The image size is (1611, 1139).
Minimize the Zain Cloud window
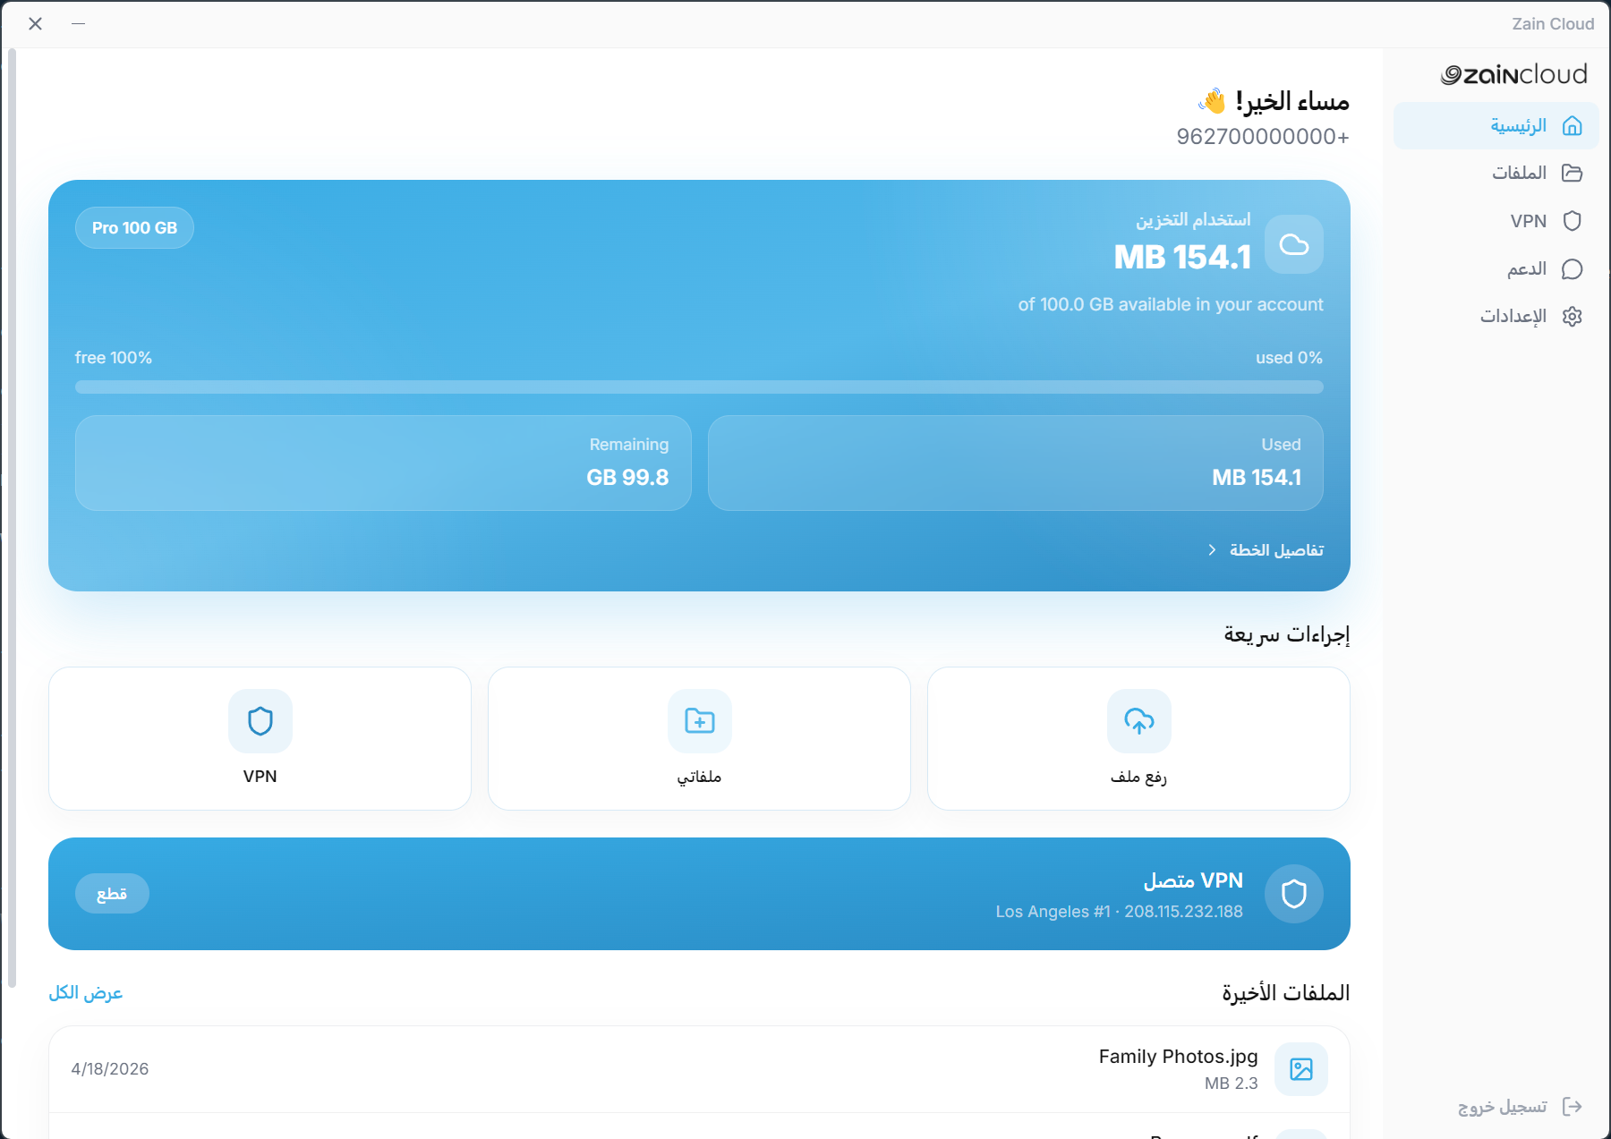coord(78,24)
